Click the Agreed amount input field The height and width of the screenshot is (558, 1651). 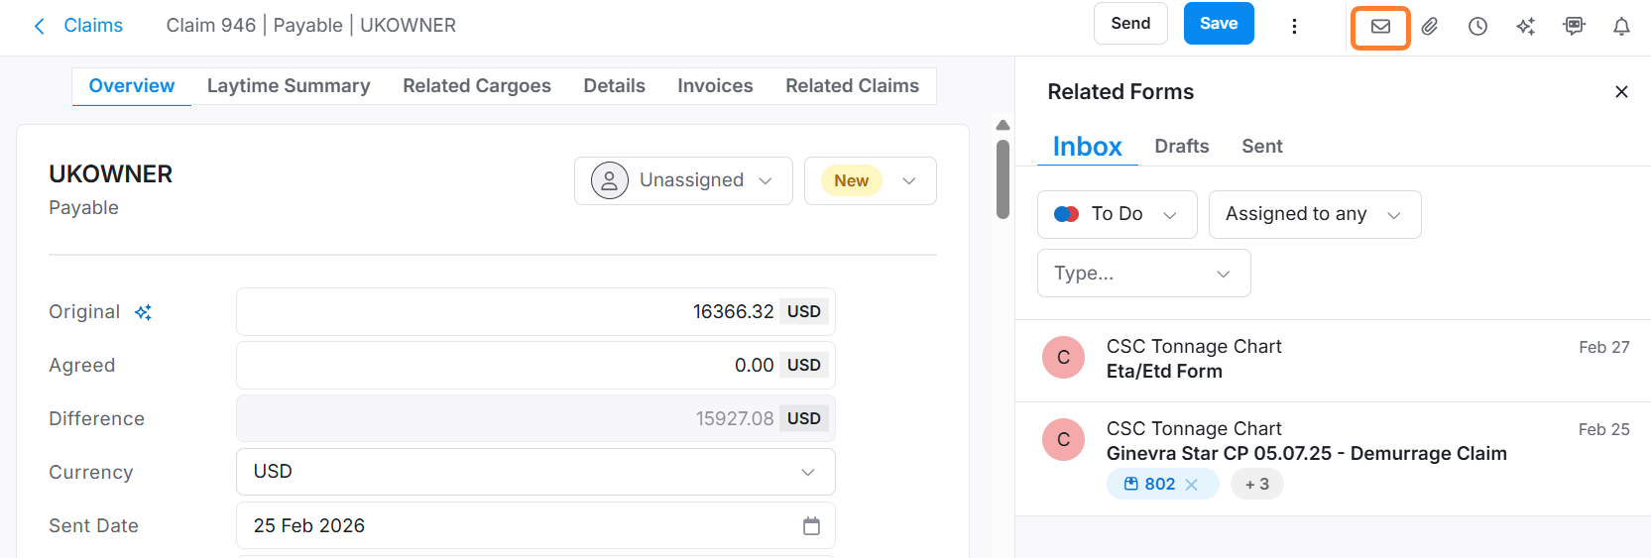(x=506, y=366)
